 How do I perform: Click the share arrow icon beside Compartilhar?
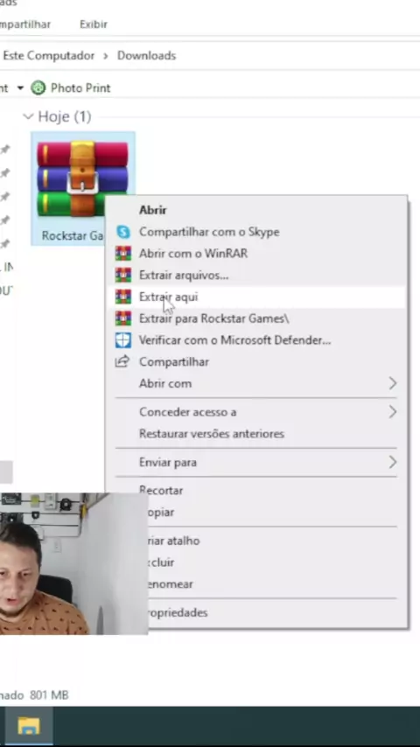click(x=122, y=361)
